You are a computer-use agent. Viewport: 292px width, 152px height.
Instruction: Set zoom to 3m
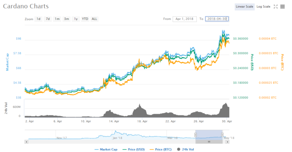point(66,19)
